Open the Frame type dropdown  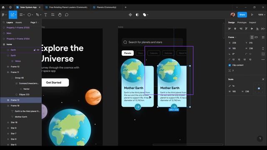[232, 37]
